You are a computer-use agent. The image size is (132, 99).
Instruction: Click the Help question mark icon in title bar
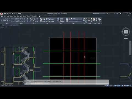[121, 13]
